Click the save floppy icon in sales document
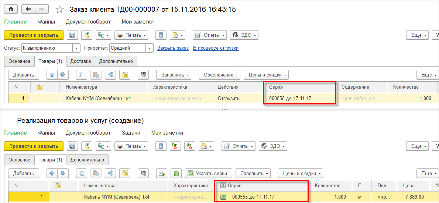The height and width of the screenshot is (203, 439). coord(72,146)
